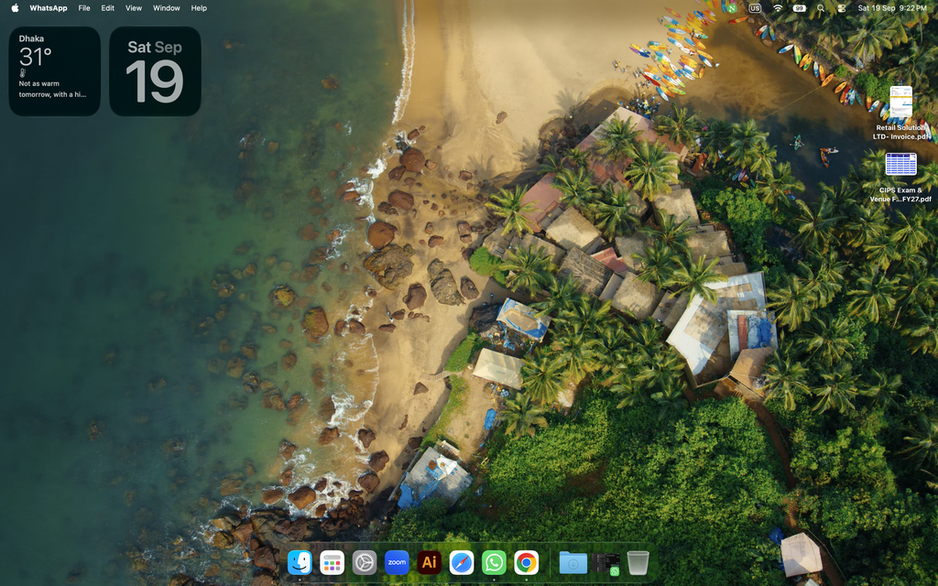Image resolution: width=938 pixels, height=586 pixels.
Task: Click the green N status icon in menu bar
Action: point(732,7)
